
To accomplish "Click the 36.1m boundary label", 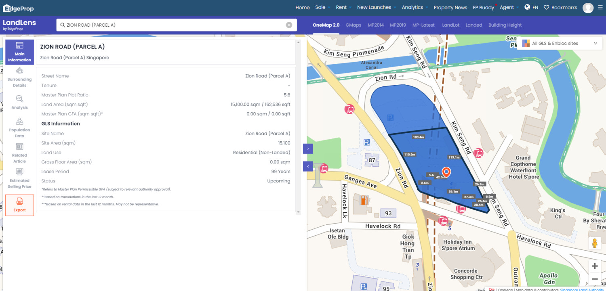I will tap(453, 191).
